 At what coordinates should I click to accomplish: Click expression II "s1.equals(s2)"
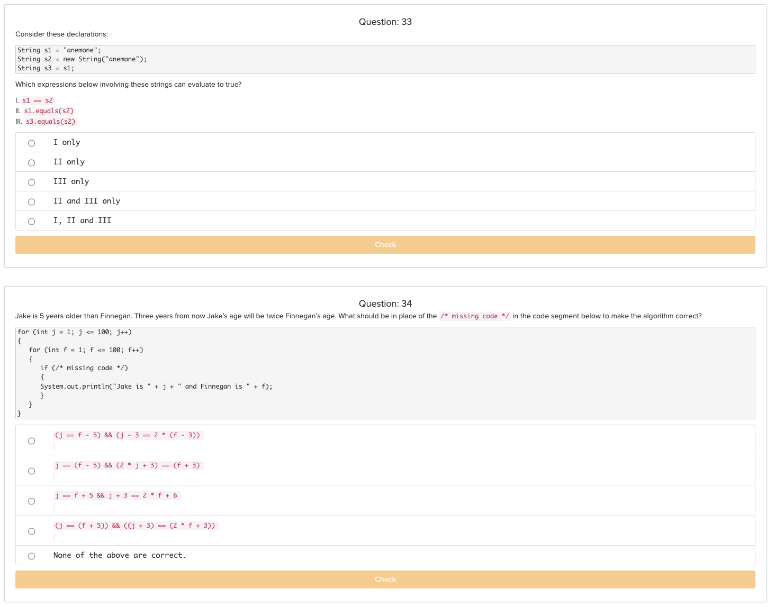click(49, 111)
